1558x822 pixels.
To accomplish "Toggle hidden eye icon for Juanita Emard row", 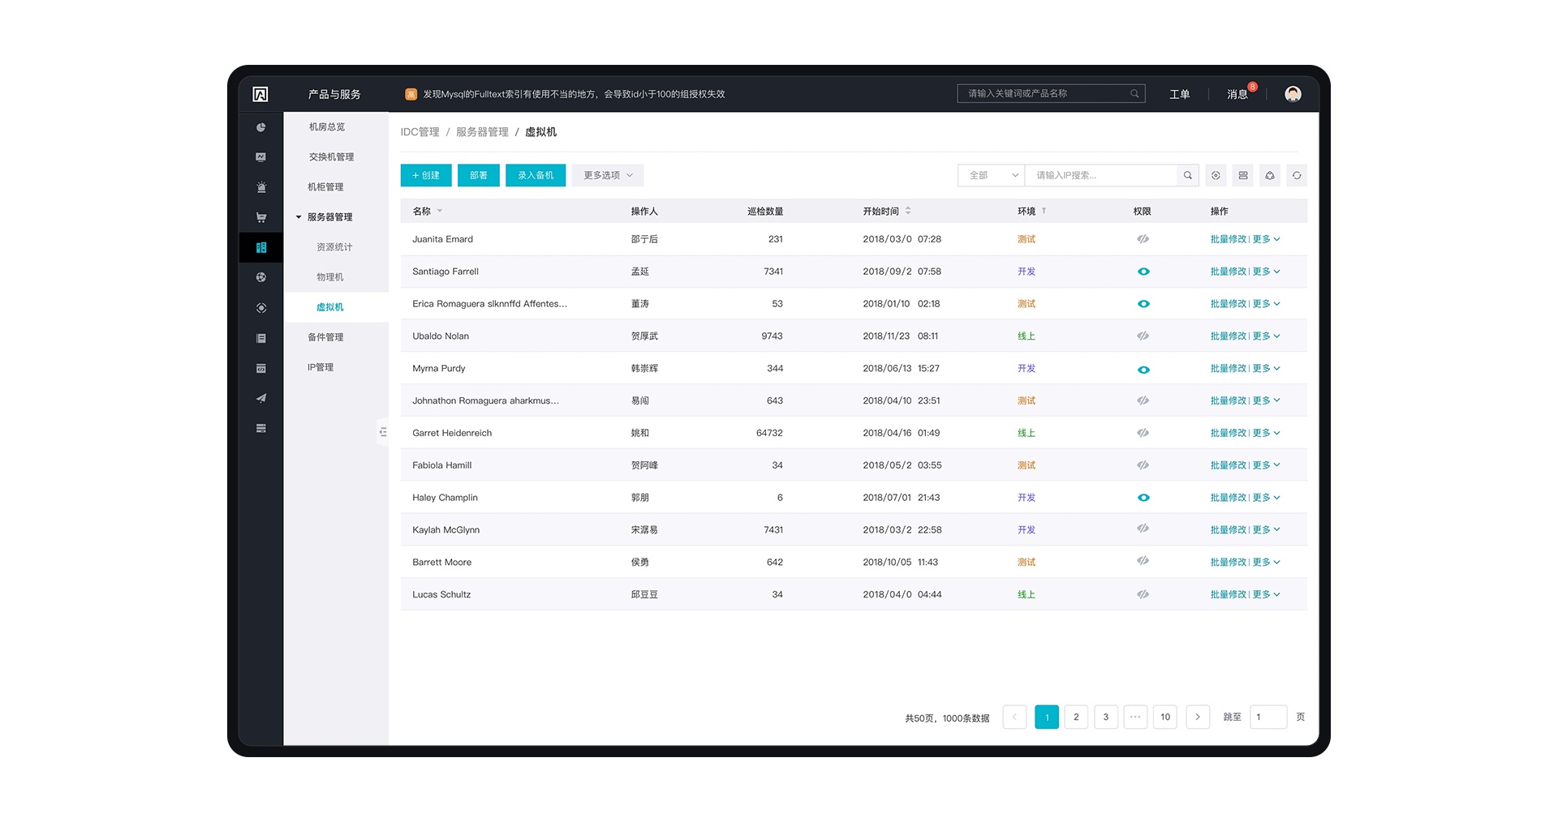I will pyautogui.click(x=1143, y=239).
